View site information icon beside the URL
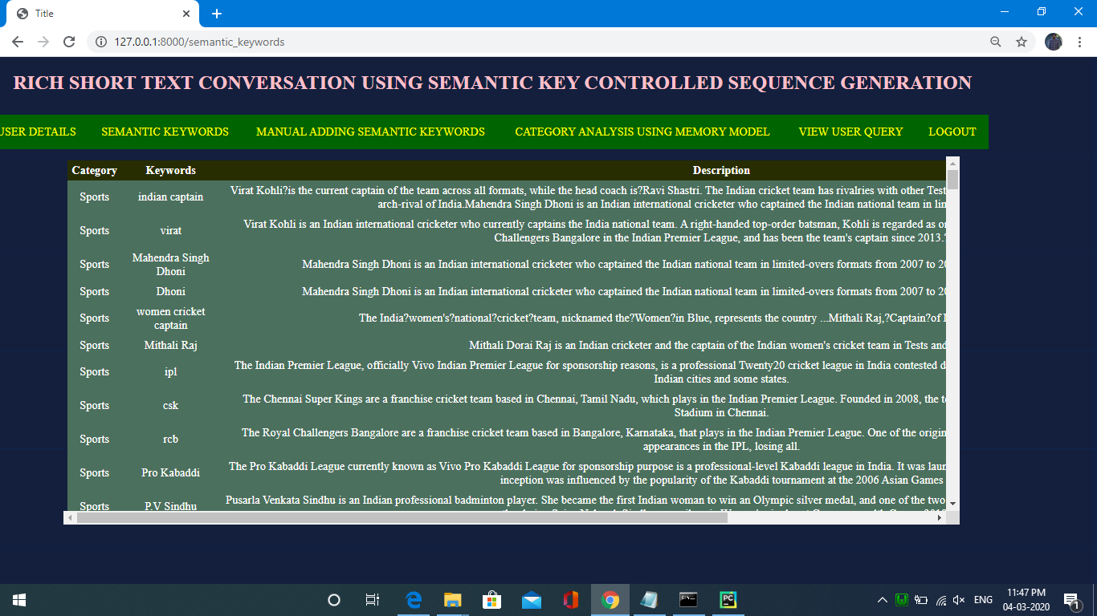The width and height of the screenshot is (1097, 616). coord(101,42)
